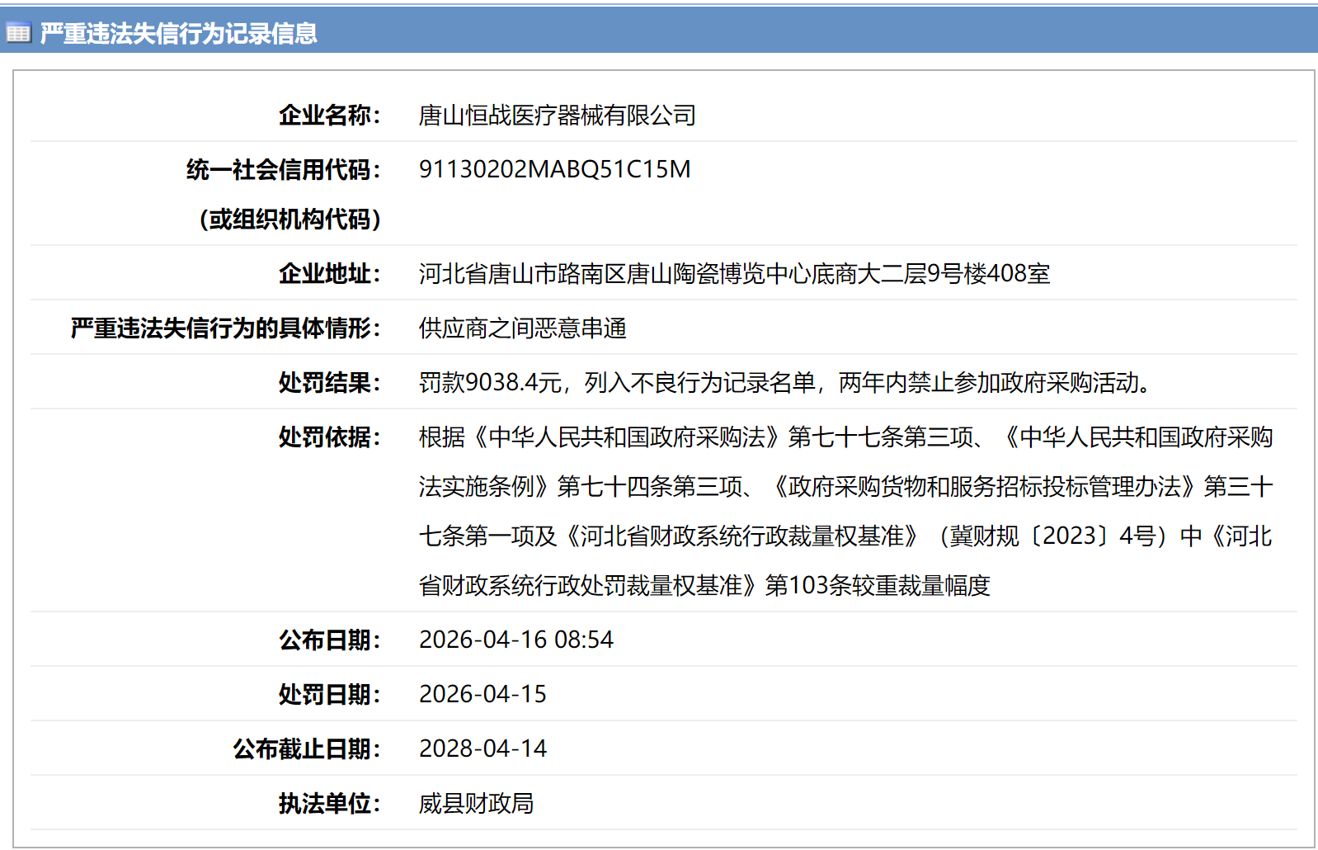Click the company name 唐山恒战医疗器械有限公司

[x=557, y=115]
